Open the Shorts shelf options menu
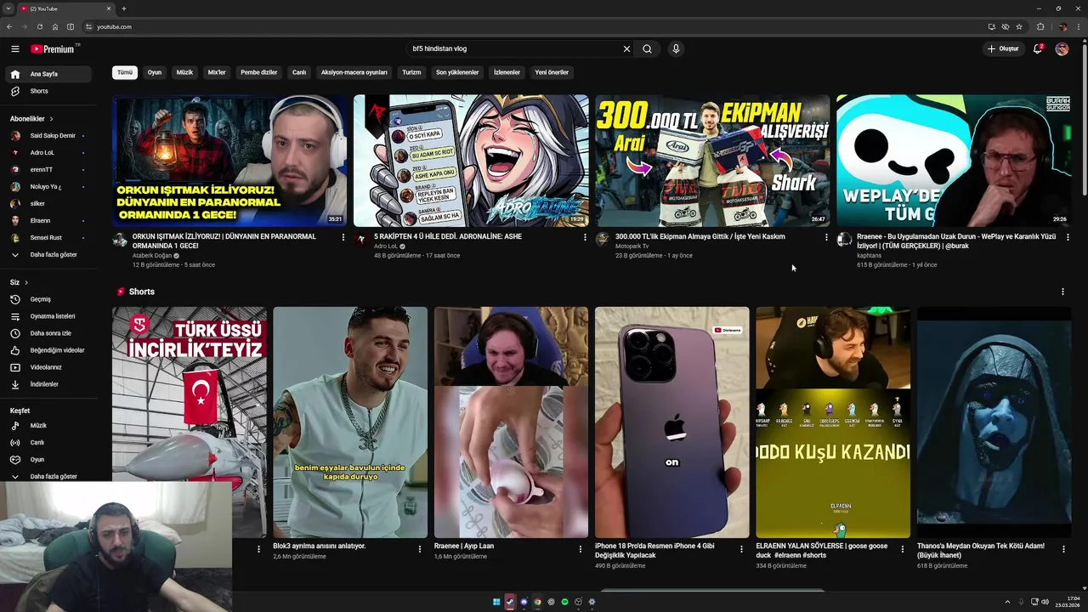The image size is (1088, 612). click(x=1062, y=292)
